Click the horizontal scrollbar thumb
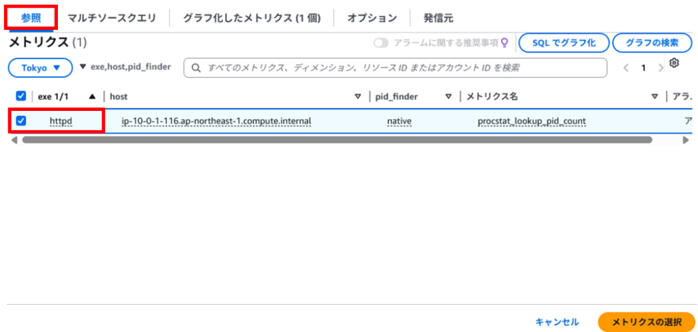 pyautogui.click(x=337, y=139)
